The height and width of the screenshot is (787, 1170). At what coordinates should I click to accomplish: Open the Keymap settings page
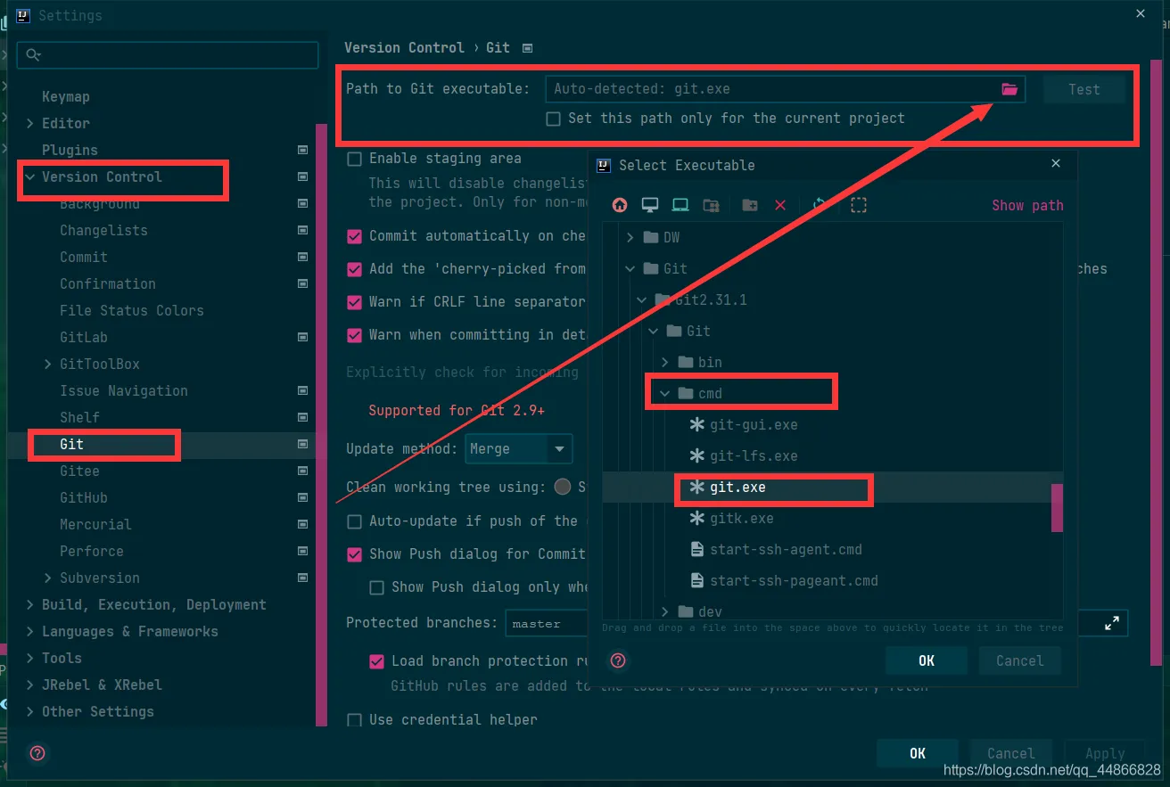tap(66, 96)
